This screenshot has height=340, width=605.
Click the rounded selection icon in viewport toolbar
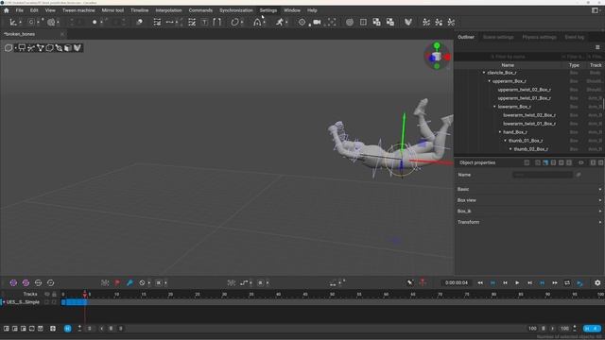pos(9,48)
